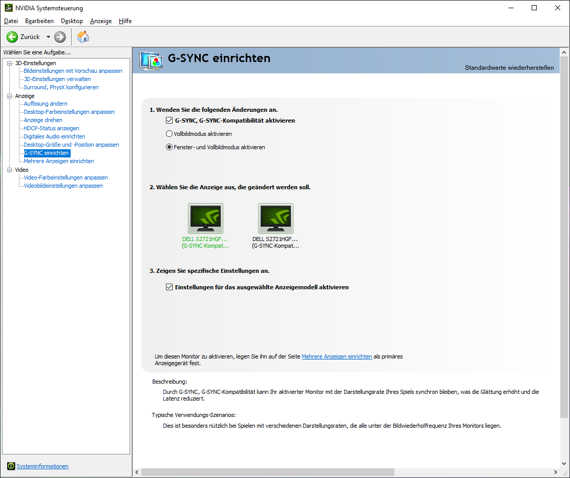
Task: Open Desktop-Farbeinstellungen anpassen
Action: click(x=69, y=112)
